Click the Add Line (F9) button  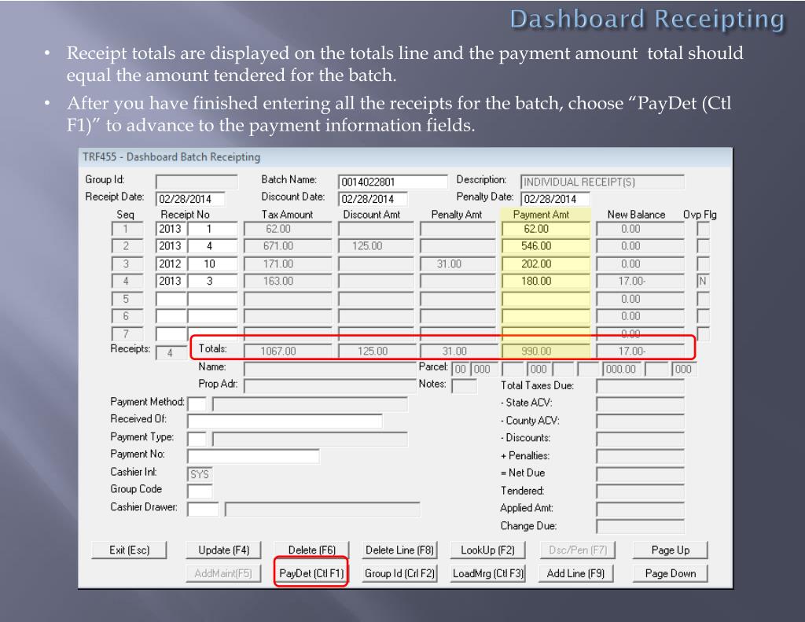click(x=575, y=573)
